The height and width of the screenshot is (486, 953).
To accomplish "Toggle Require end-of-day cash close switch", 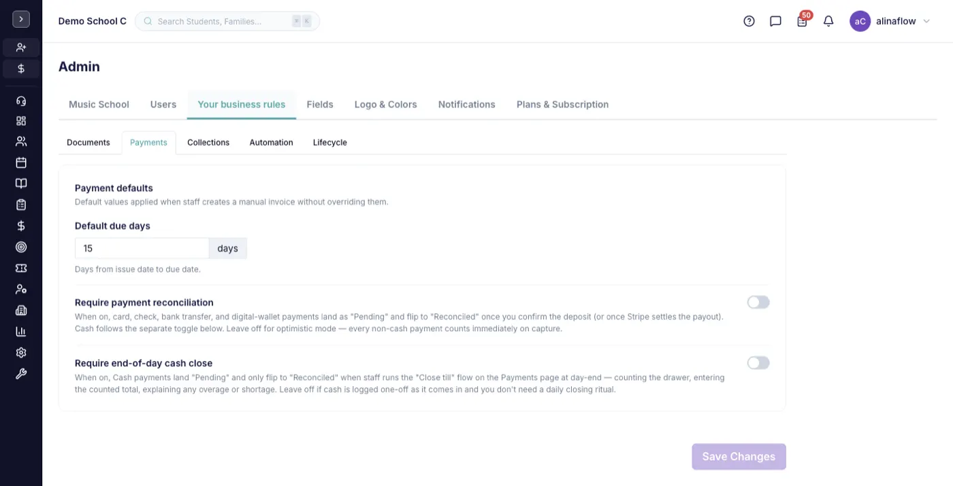I will pyautogui.click(x=758, y=363).
